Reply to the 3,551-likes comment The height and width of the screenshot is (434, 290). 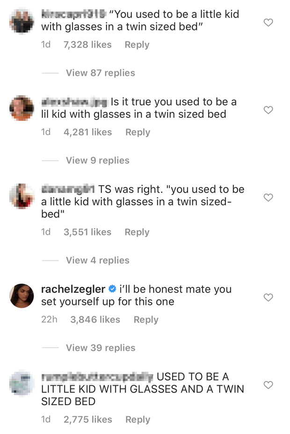pos(137,232)
